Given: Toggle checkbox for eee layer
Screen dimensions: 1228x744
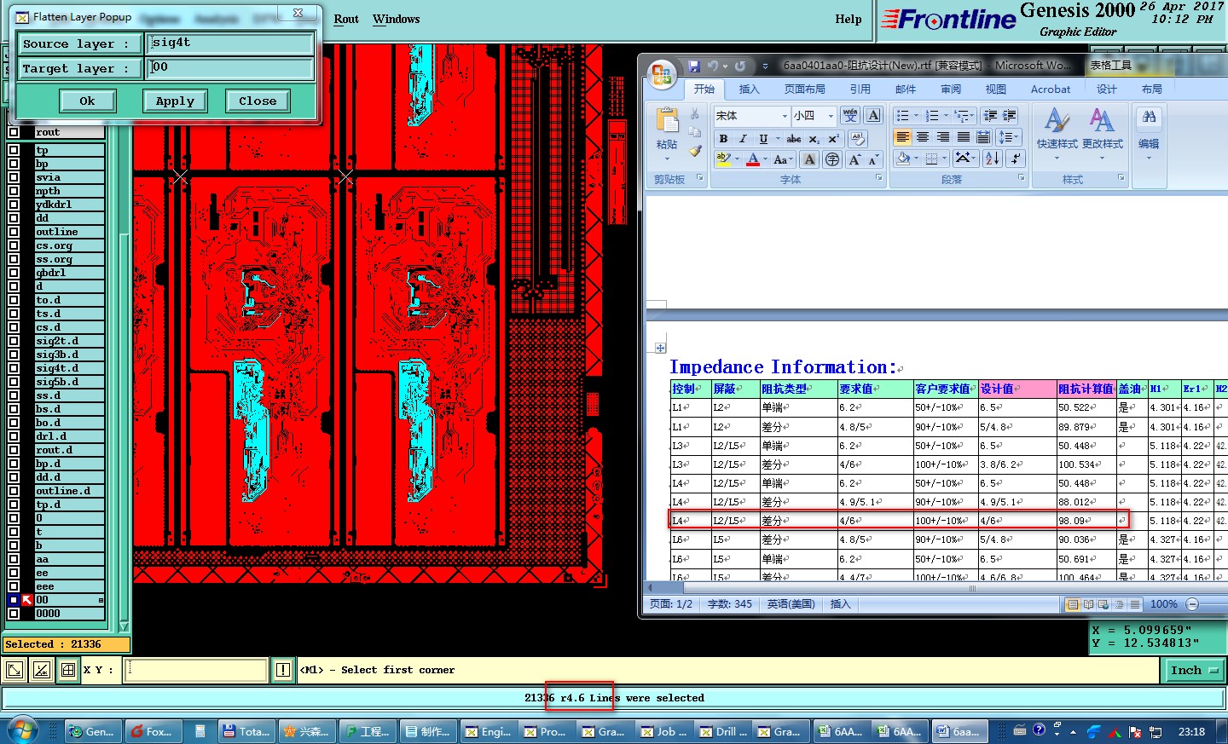Looking at the screenshot, I should pyautogui.click(x=14, y=586).
